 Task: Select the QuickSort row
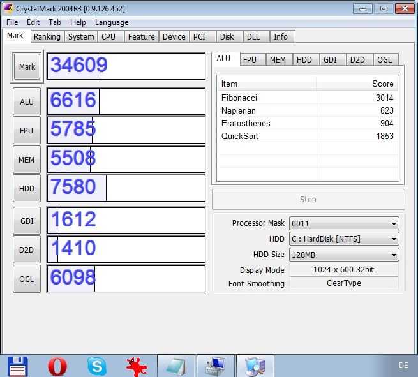tap(308, 136)
